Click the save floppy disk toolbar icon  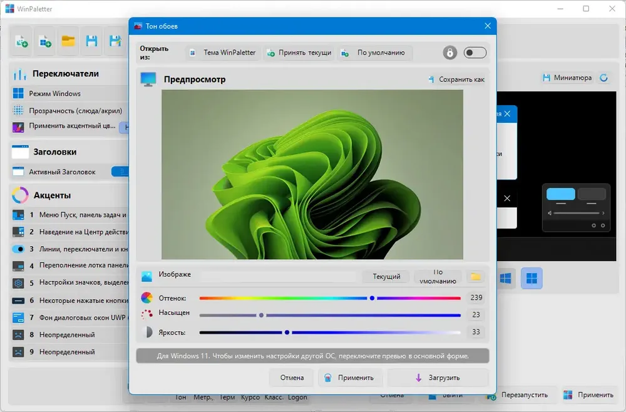(91, 41)
